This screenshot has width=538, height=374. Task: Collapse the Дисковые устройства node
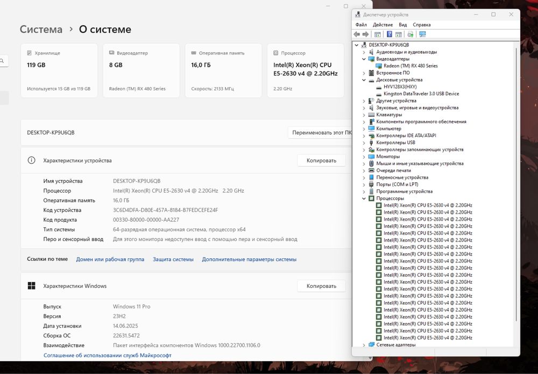click(364, 80)
